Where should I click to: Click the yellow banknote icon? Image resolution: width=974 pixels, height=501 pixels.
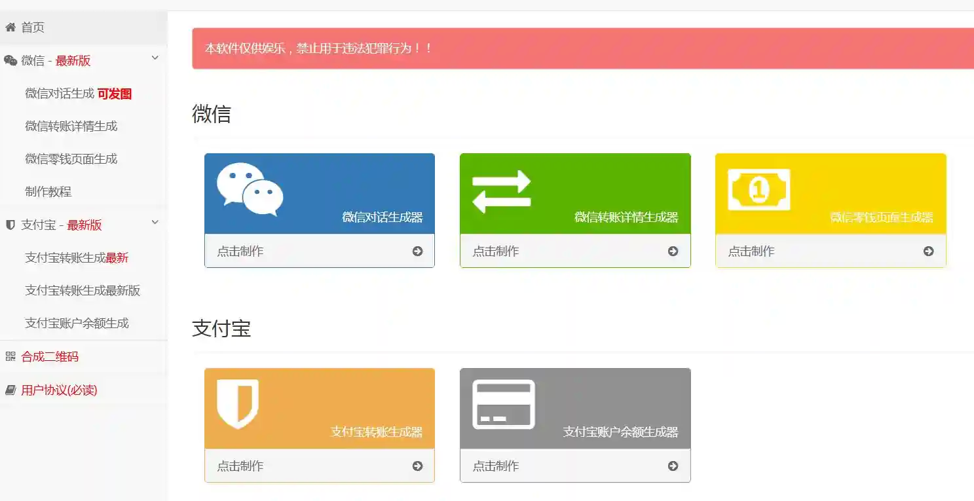click(759, 190)
